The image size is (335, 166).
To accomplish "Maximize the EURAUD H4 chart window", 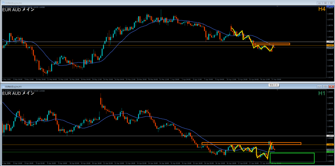I will (x=326, y=3).
